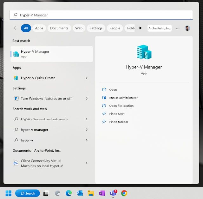Switch to the People filter tab

(x=115, y=28)
